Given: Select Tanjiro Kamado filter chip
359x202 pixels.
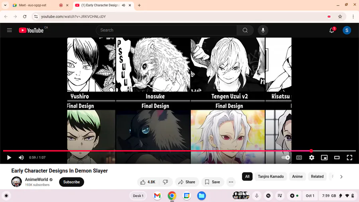Looking at the screenshot, I should (x=270, y=176).
